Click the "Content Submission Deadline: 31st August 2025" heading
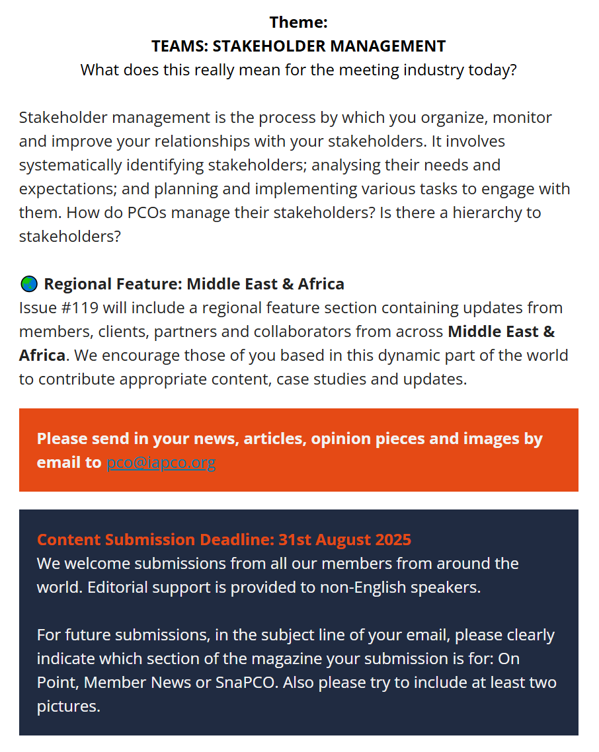599x752 pixels. point(223,540)
